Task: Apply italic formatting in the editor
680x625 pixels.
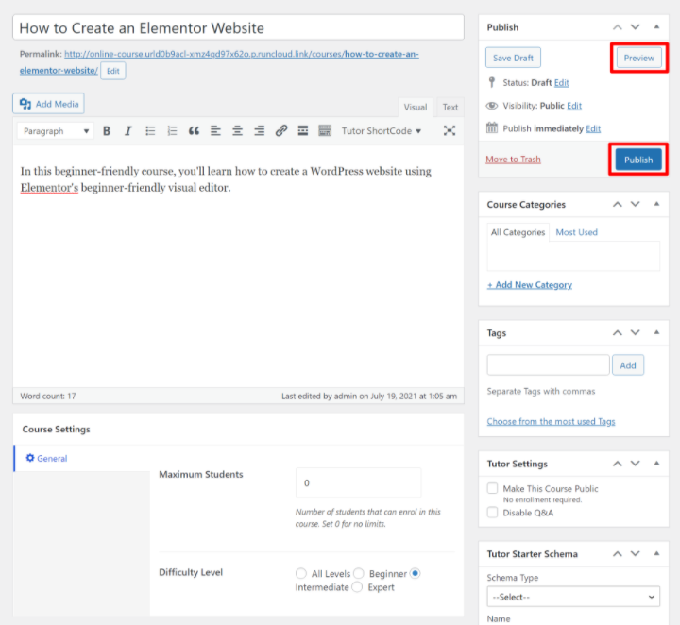Action: pos(127,131)
